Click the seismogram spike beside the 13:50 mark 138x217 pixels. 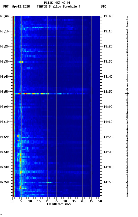tap(127, 94)
